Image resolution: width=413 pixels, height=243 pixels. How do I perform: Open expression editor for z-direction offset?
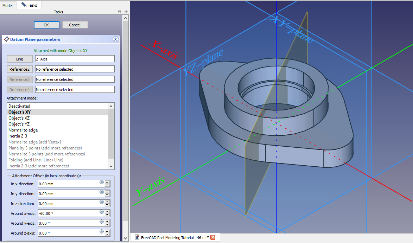pos(102,202)
